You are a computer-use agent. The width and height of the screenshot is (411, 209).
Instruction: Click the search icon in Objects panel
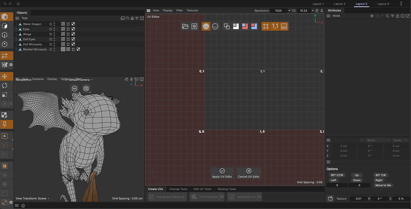pos(127,18)
